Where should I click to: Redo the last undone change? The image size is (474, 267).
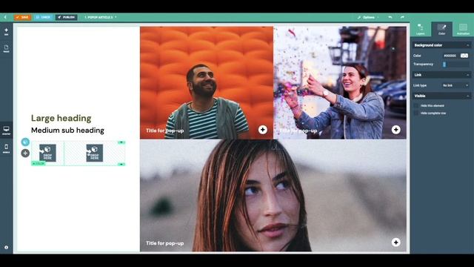pyautogui.click(x=402, y=17)
